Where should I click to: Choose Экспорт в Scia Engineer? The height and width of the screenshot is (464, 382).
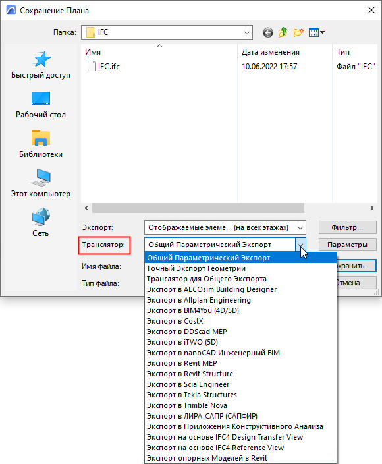(240, 384)
